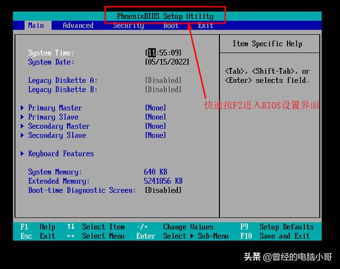
Task: Open the Security menu tab
Action: [x=129, y=25]
